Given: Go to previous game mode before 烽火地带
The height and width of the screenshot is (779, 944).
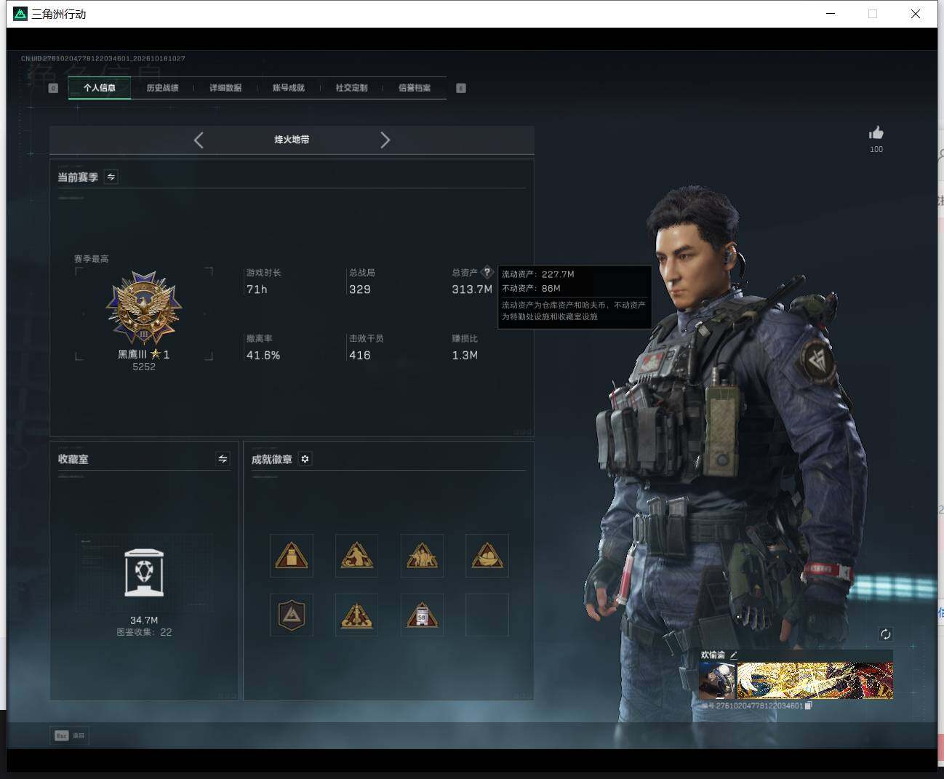Looking at the screenshot, I should tap(199, 140).
